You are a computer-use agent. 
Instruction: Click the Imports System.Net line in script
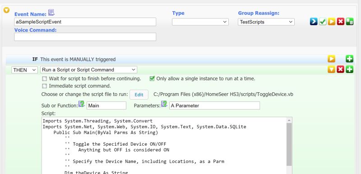click(x=144, y=127)
